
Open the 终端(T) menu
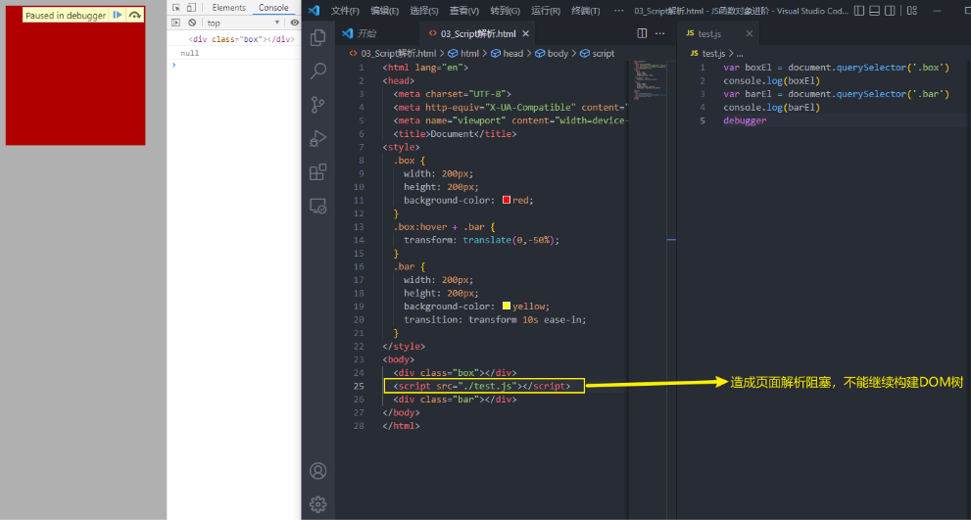[x=585, y=11]
